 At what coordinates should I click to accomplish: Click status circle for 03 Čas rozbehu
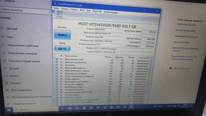click(57, 65)
